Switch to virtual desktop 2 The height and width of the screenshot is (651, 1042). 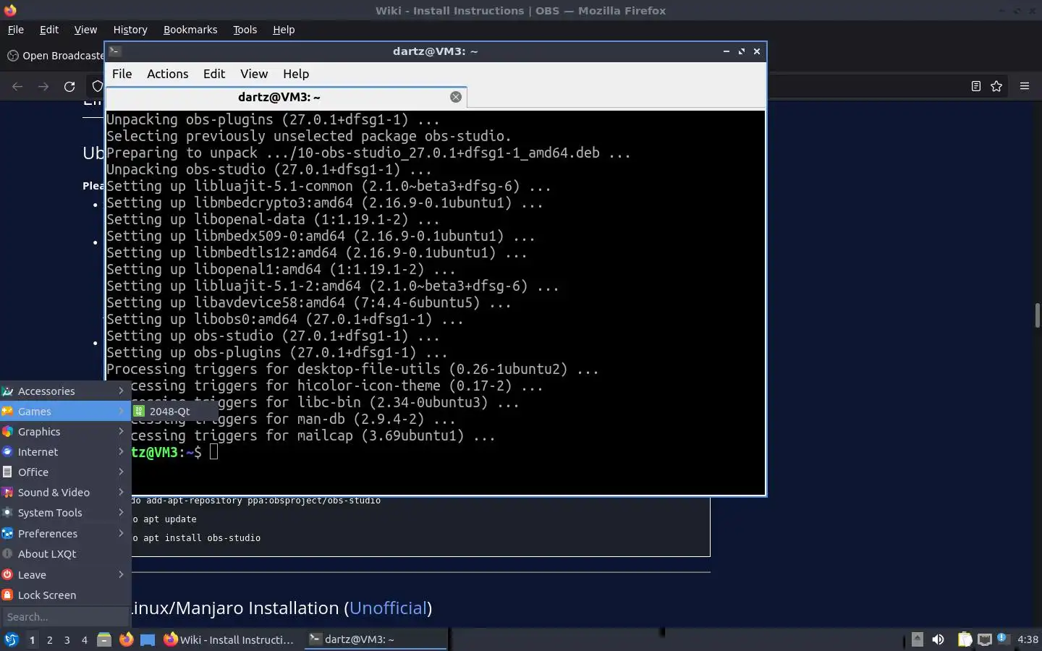coord(49,639)
